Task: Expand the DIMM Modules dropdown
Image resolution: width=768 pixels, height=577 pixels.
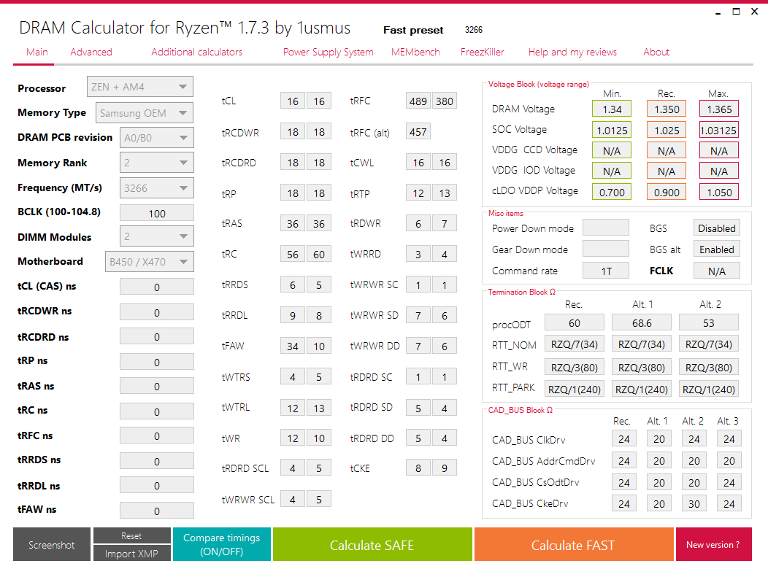Action: [x=156, y=236]
